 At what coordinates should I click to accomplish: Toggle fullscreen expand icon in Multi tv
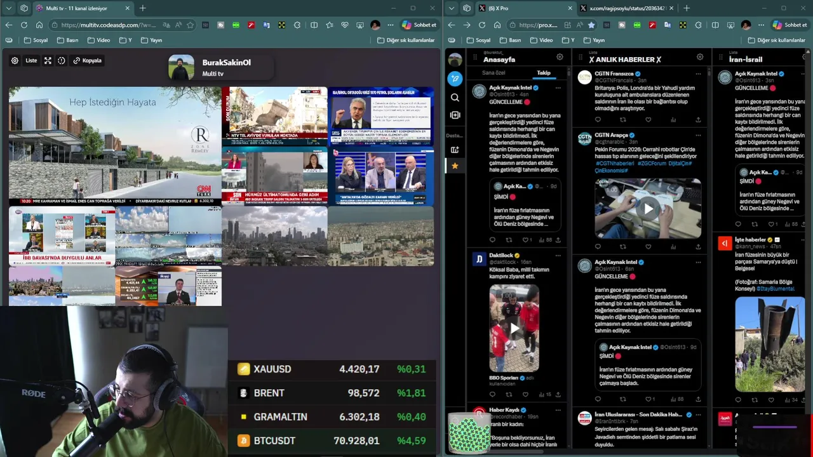(x=48, y=60)
